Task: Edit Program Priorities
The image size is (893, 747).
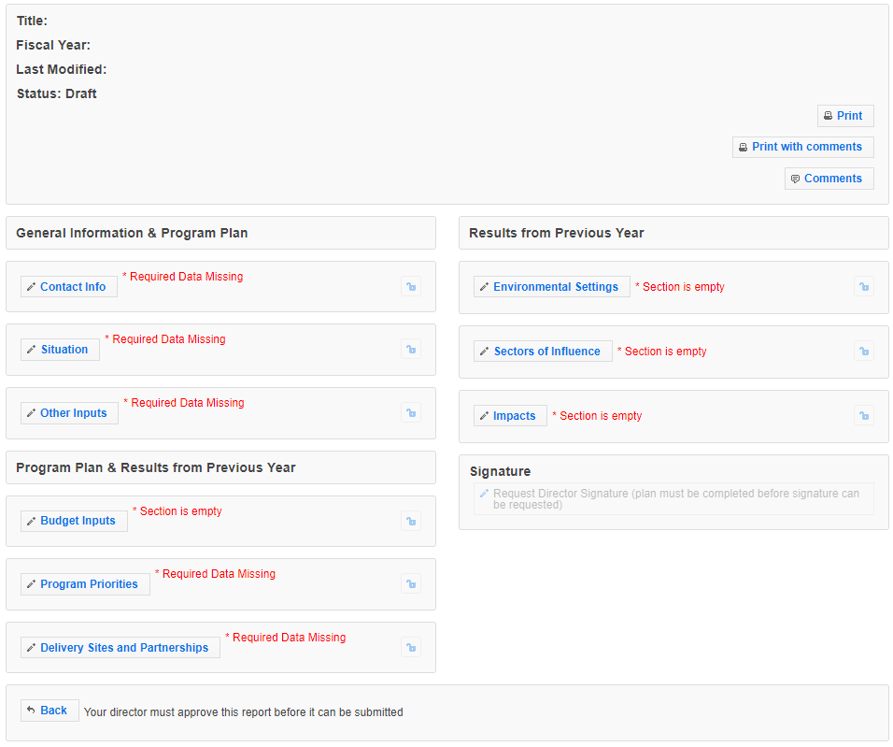Action: click(85, 584)
